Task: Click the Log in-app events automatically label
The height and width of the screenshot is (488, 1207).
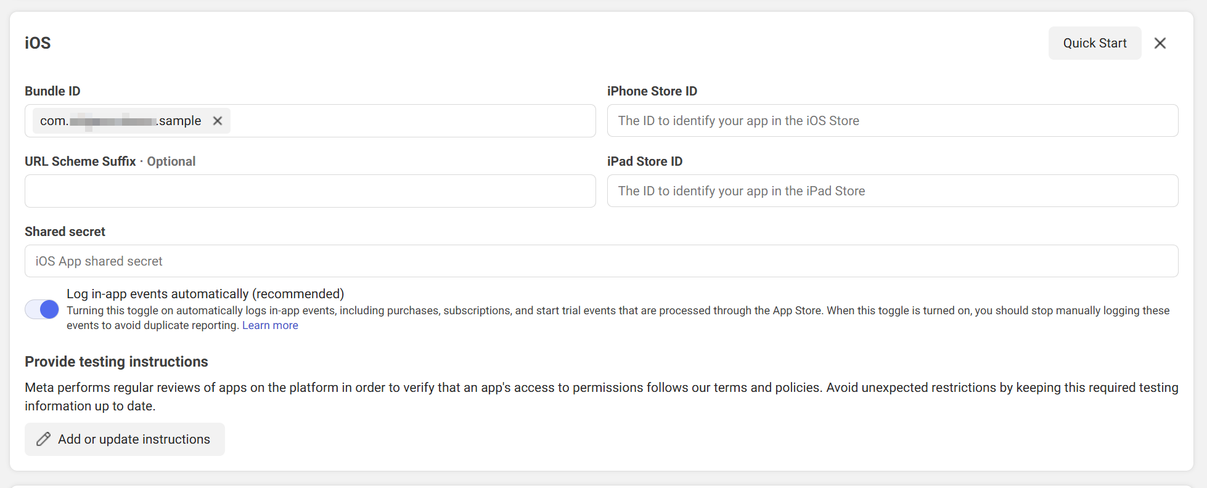Action: pos(205,293)
